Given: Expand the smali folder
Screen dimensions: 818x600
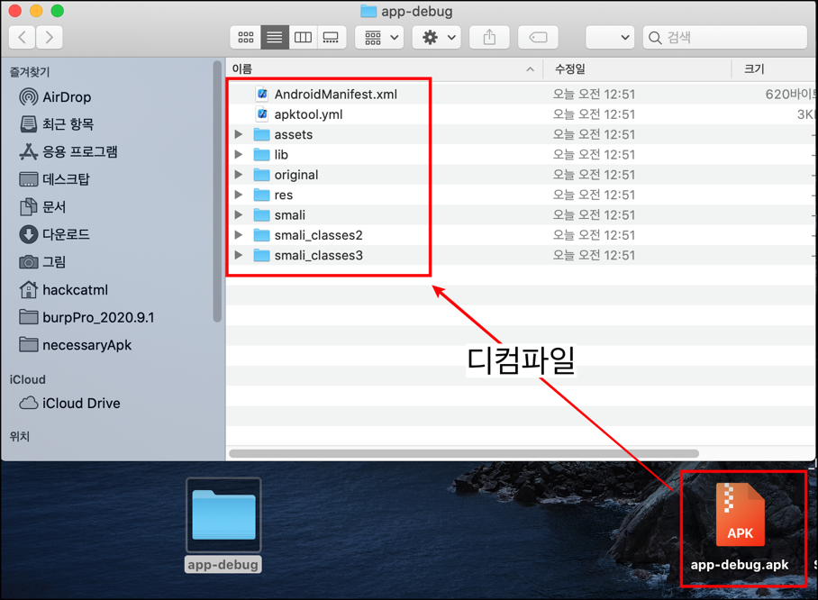Looking at the screenshot, I should [x=239, y=214].
